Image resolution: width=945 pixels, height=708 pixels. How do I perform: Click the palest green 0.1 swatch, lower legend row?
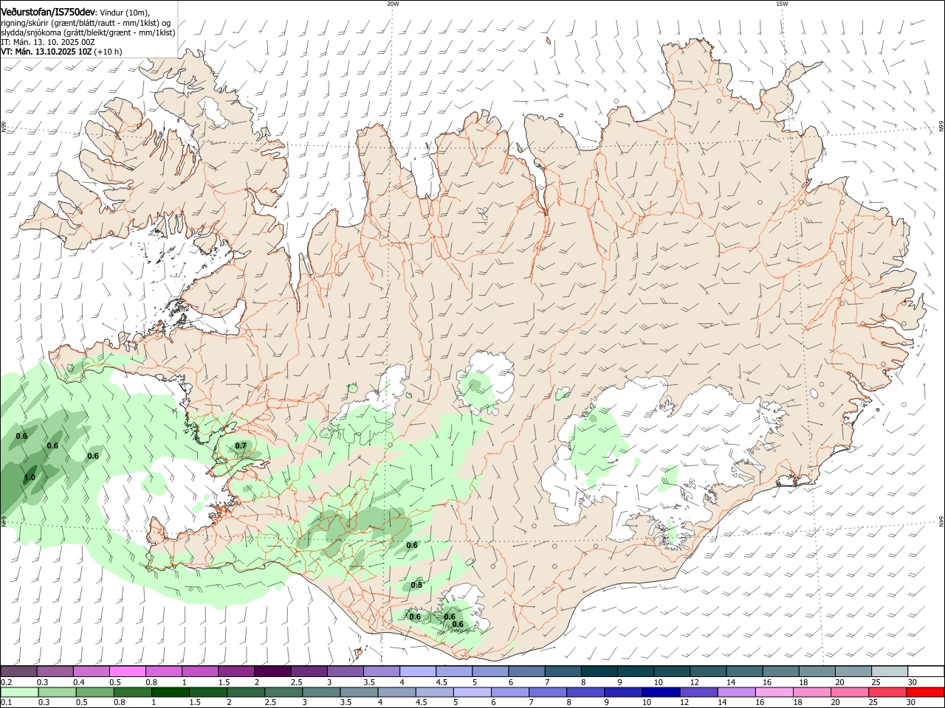[18, 693]
